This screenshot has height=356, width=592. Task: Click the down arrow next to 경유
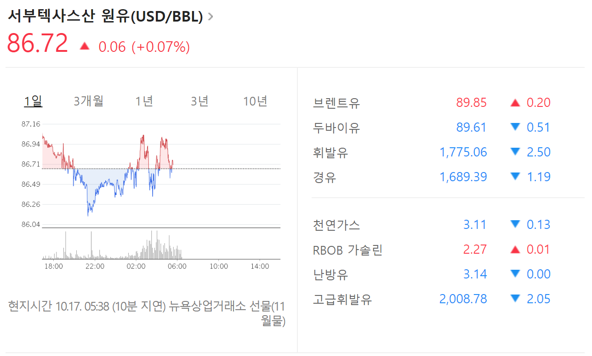click(515, 177)
